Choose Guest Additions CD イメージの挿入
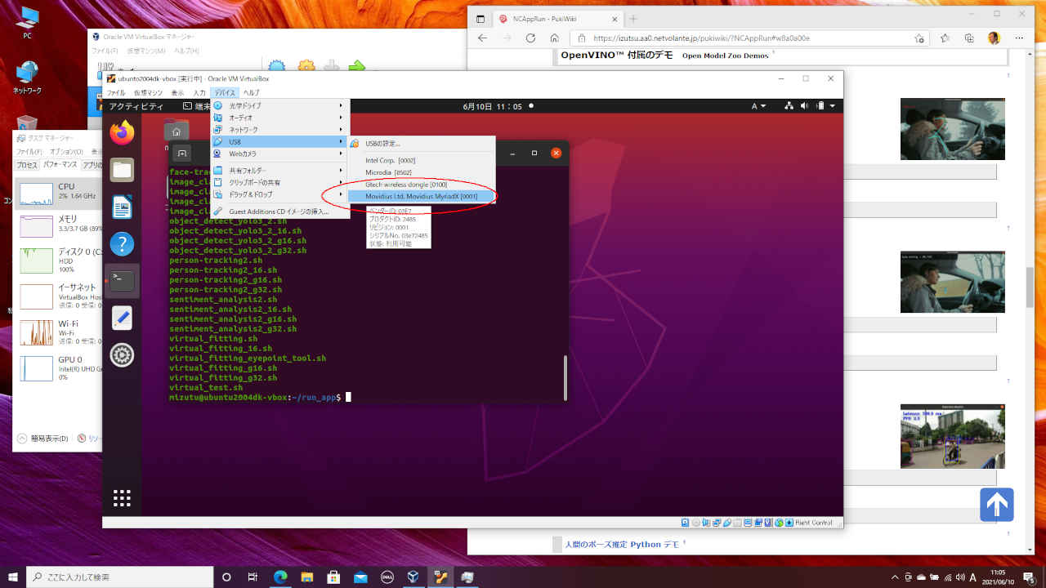This screenshot has height=588, width=1046. 280,212
